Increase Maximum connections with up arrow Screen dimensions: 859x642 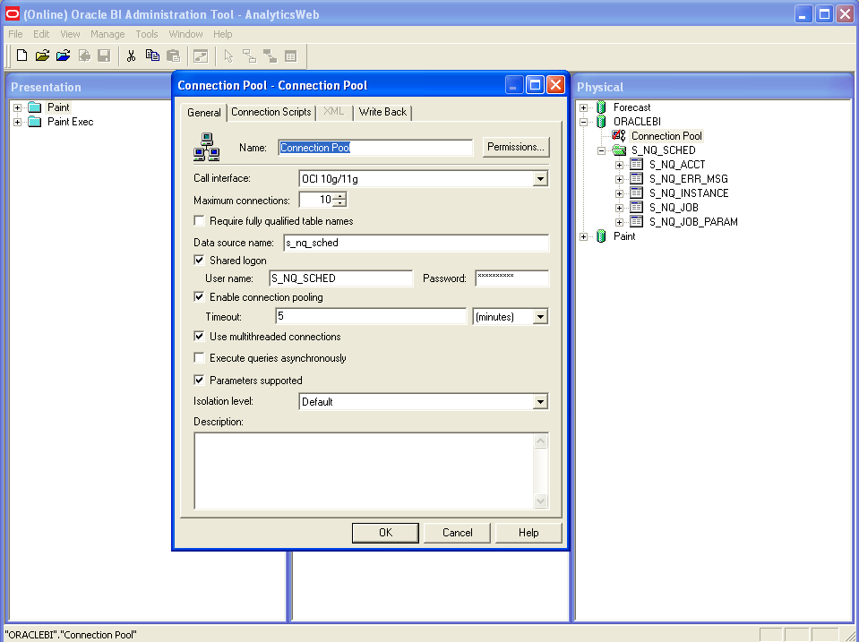click(x=339, y=196)
